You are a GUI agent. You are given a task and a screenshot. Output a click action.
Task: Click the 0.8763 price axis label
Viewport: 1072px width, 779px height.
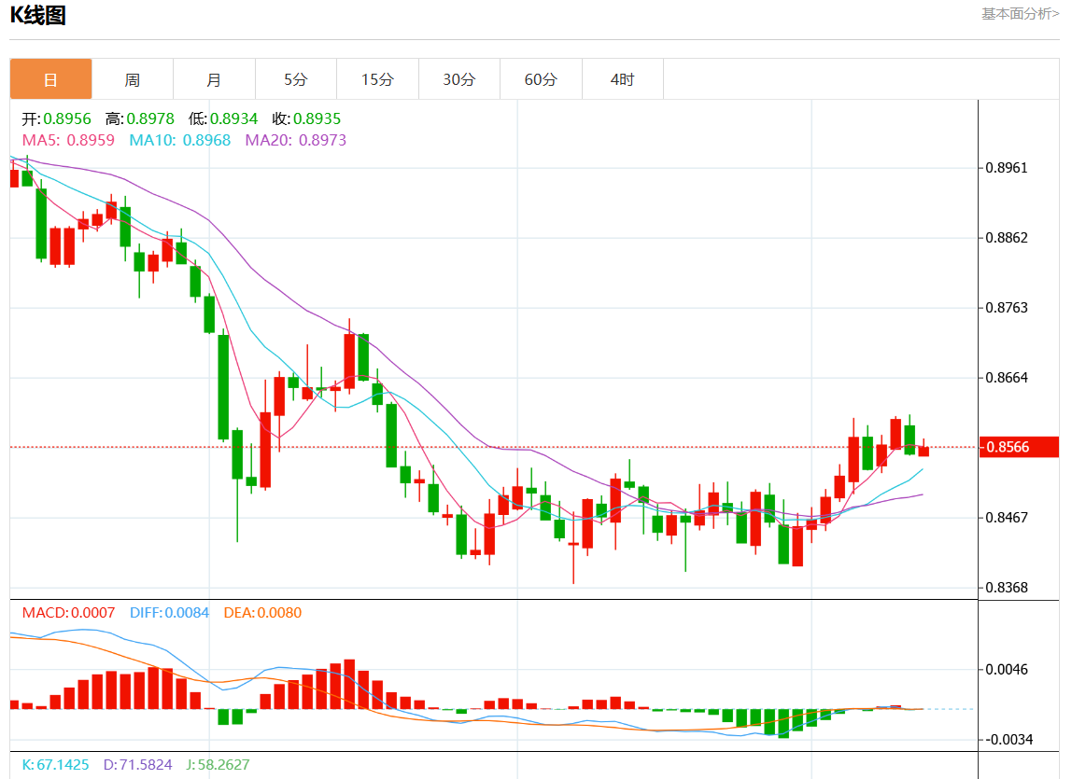[1007, 308]
